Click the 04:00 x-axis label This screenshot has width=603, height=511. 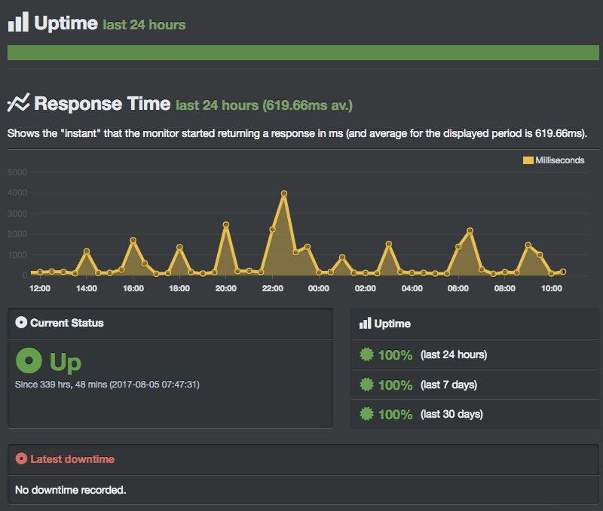tap(412, 288)
